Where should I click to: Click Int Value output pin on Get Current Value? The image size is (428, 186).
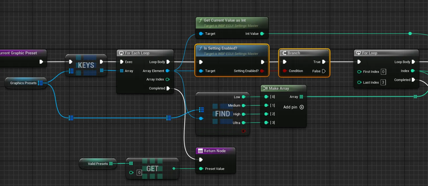tap(262, 34)
